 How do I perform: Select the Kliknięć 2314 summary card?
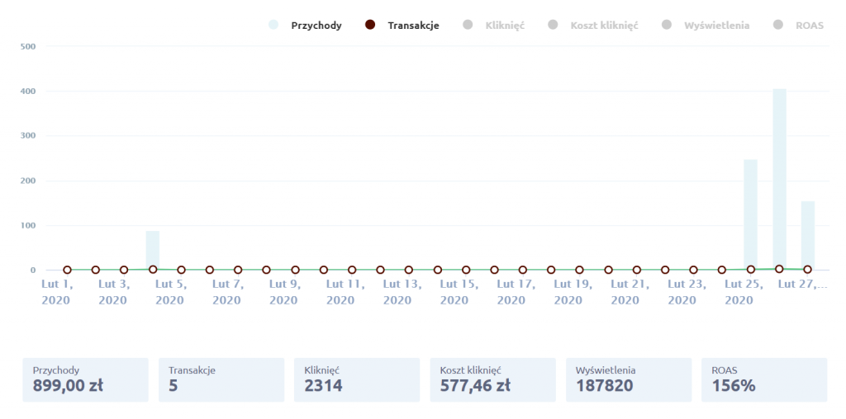click(x=357, y=379)
